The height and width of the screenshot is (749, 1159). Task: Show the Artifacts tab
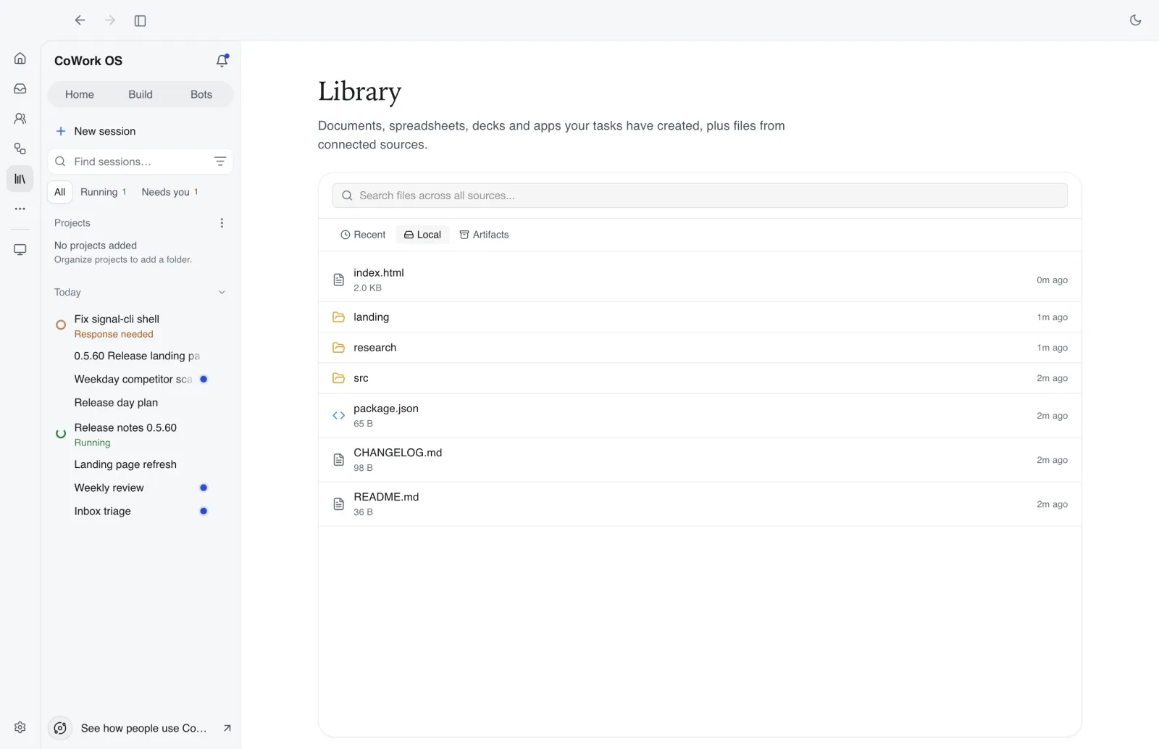coord(484,235)
